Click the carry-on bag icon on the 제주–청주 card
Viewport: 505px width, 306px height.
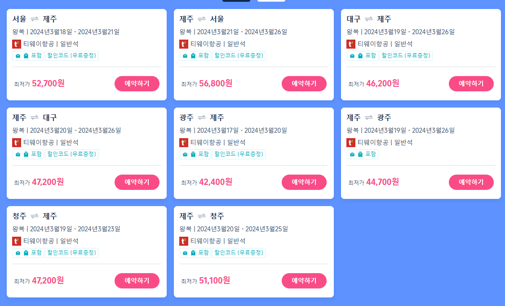pyautogui.click(x=184, y=252)
